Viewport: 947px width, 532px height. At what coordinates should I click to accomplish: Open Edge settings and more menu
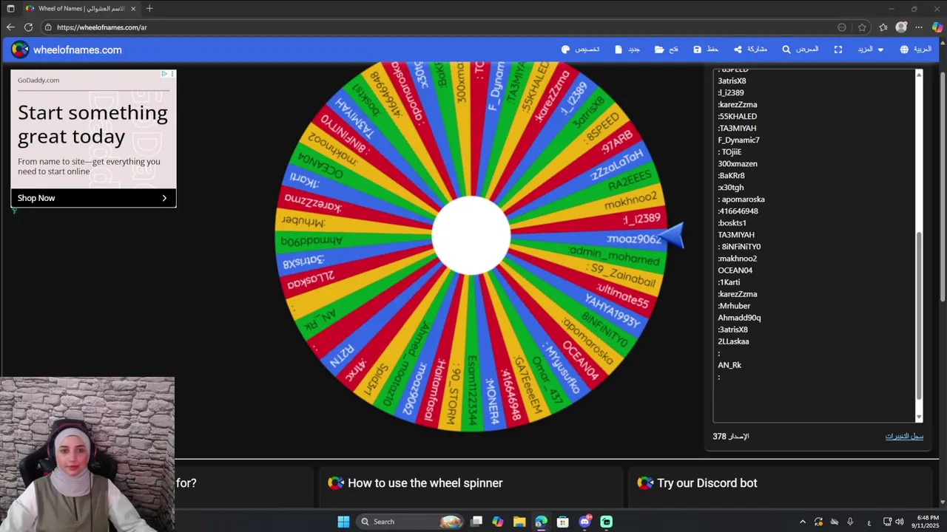[x=919, y=27]
